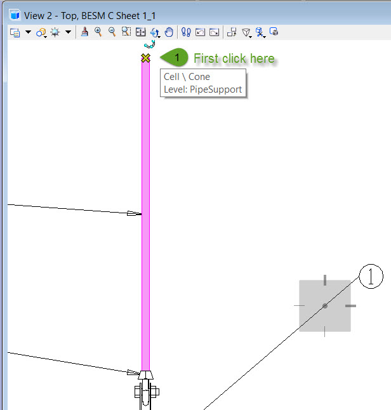Image resolution: width=391 pixels, height=410 pixels.
Task: Click the View Next icon
Action: click(214, 32)
